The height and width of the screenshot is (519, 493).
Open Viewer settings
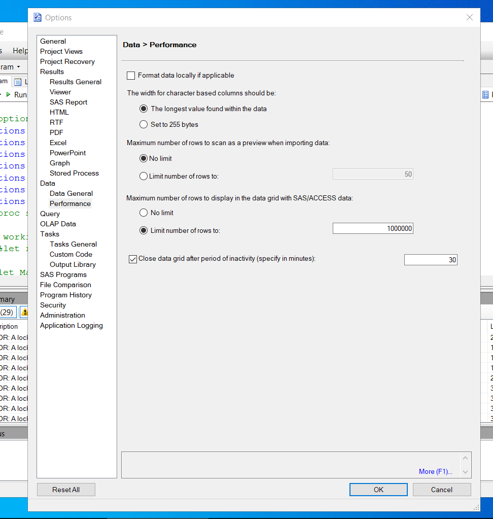pyautogui.click(x=60, y=92)
